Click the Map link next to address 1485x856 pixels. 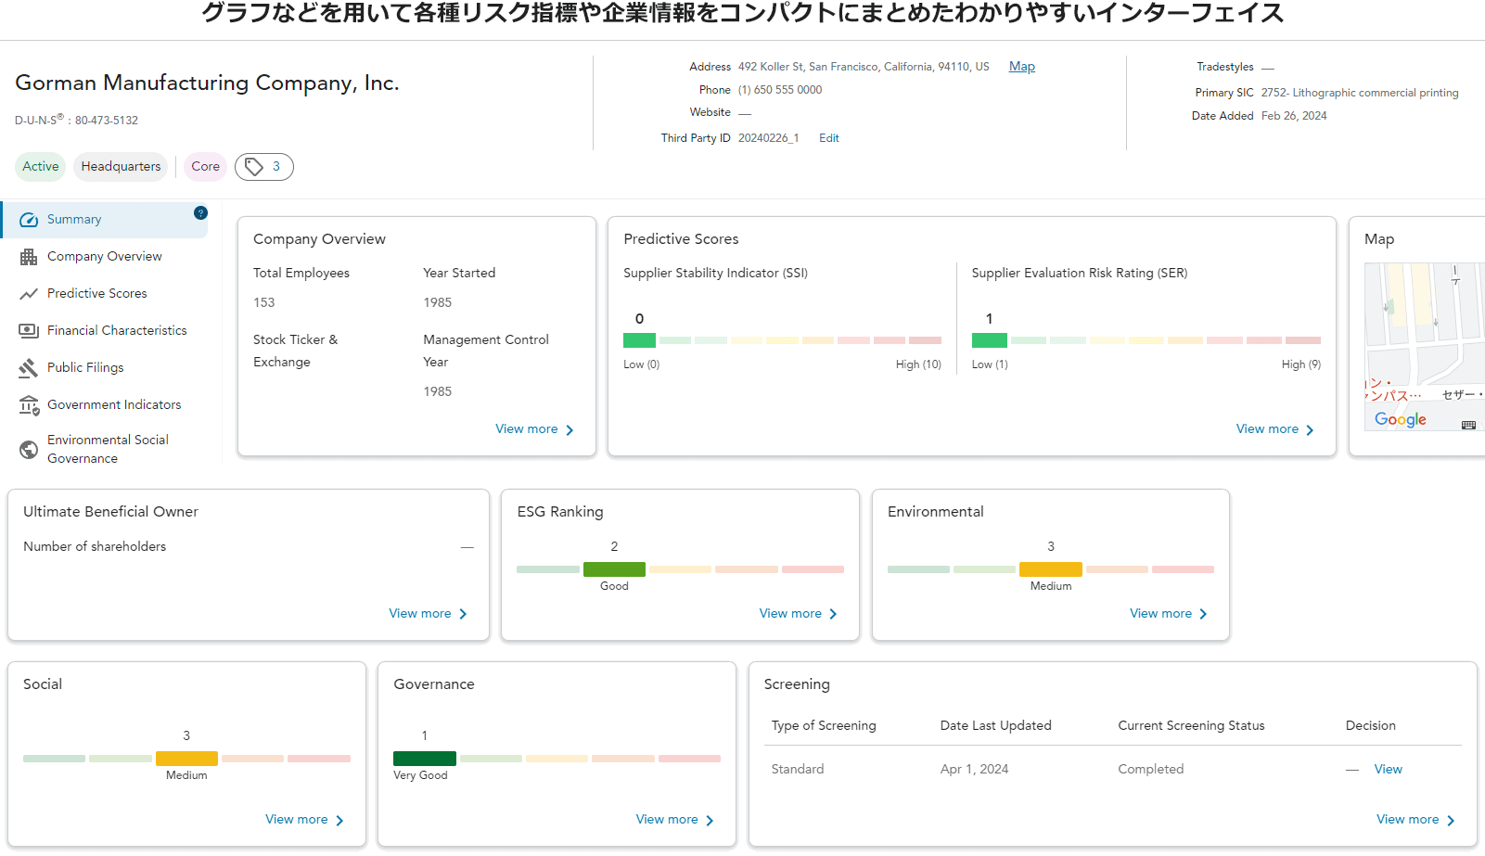click(x=1022, y=67)
